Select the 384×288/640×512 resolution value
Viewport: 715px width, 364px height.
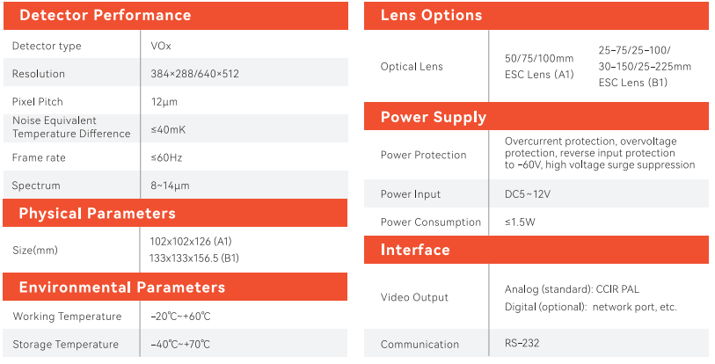tap(194, 74)
